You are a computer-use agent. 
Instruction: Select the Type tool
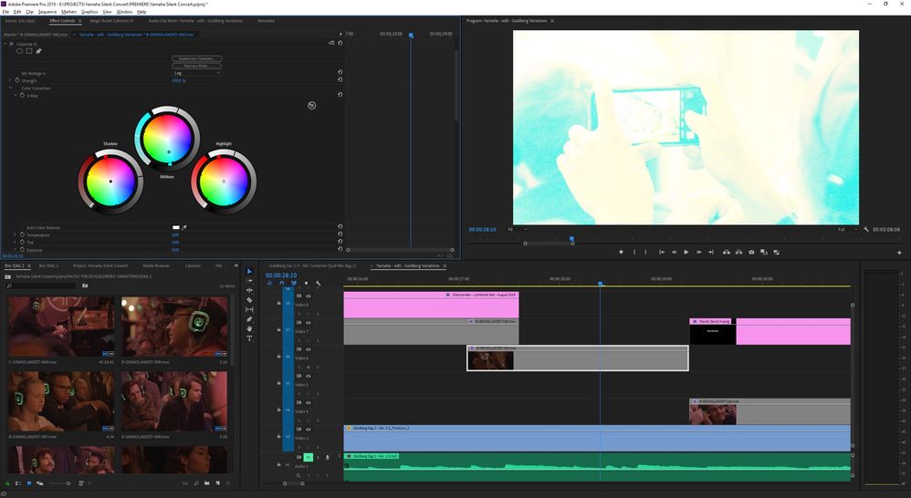click(x=249, y=338)
